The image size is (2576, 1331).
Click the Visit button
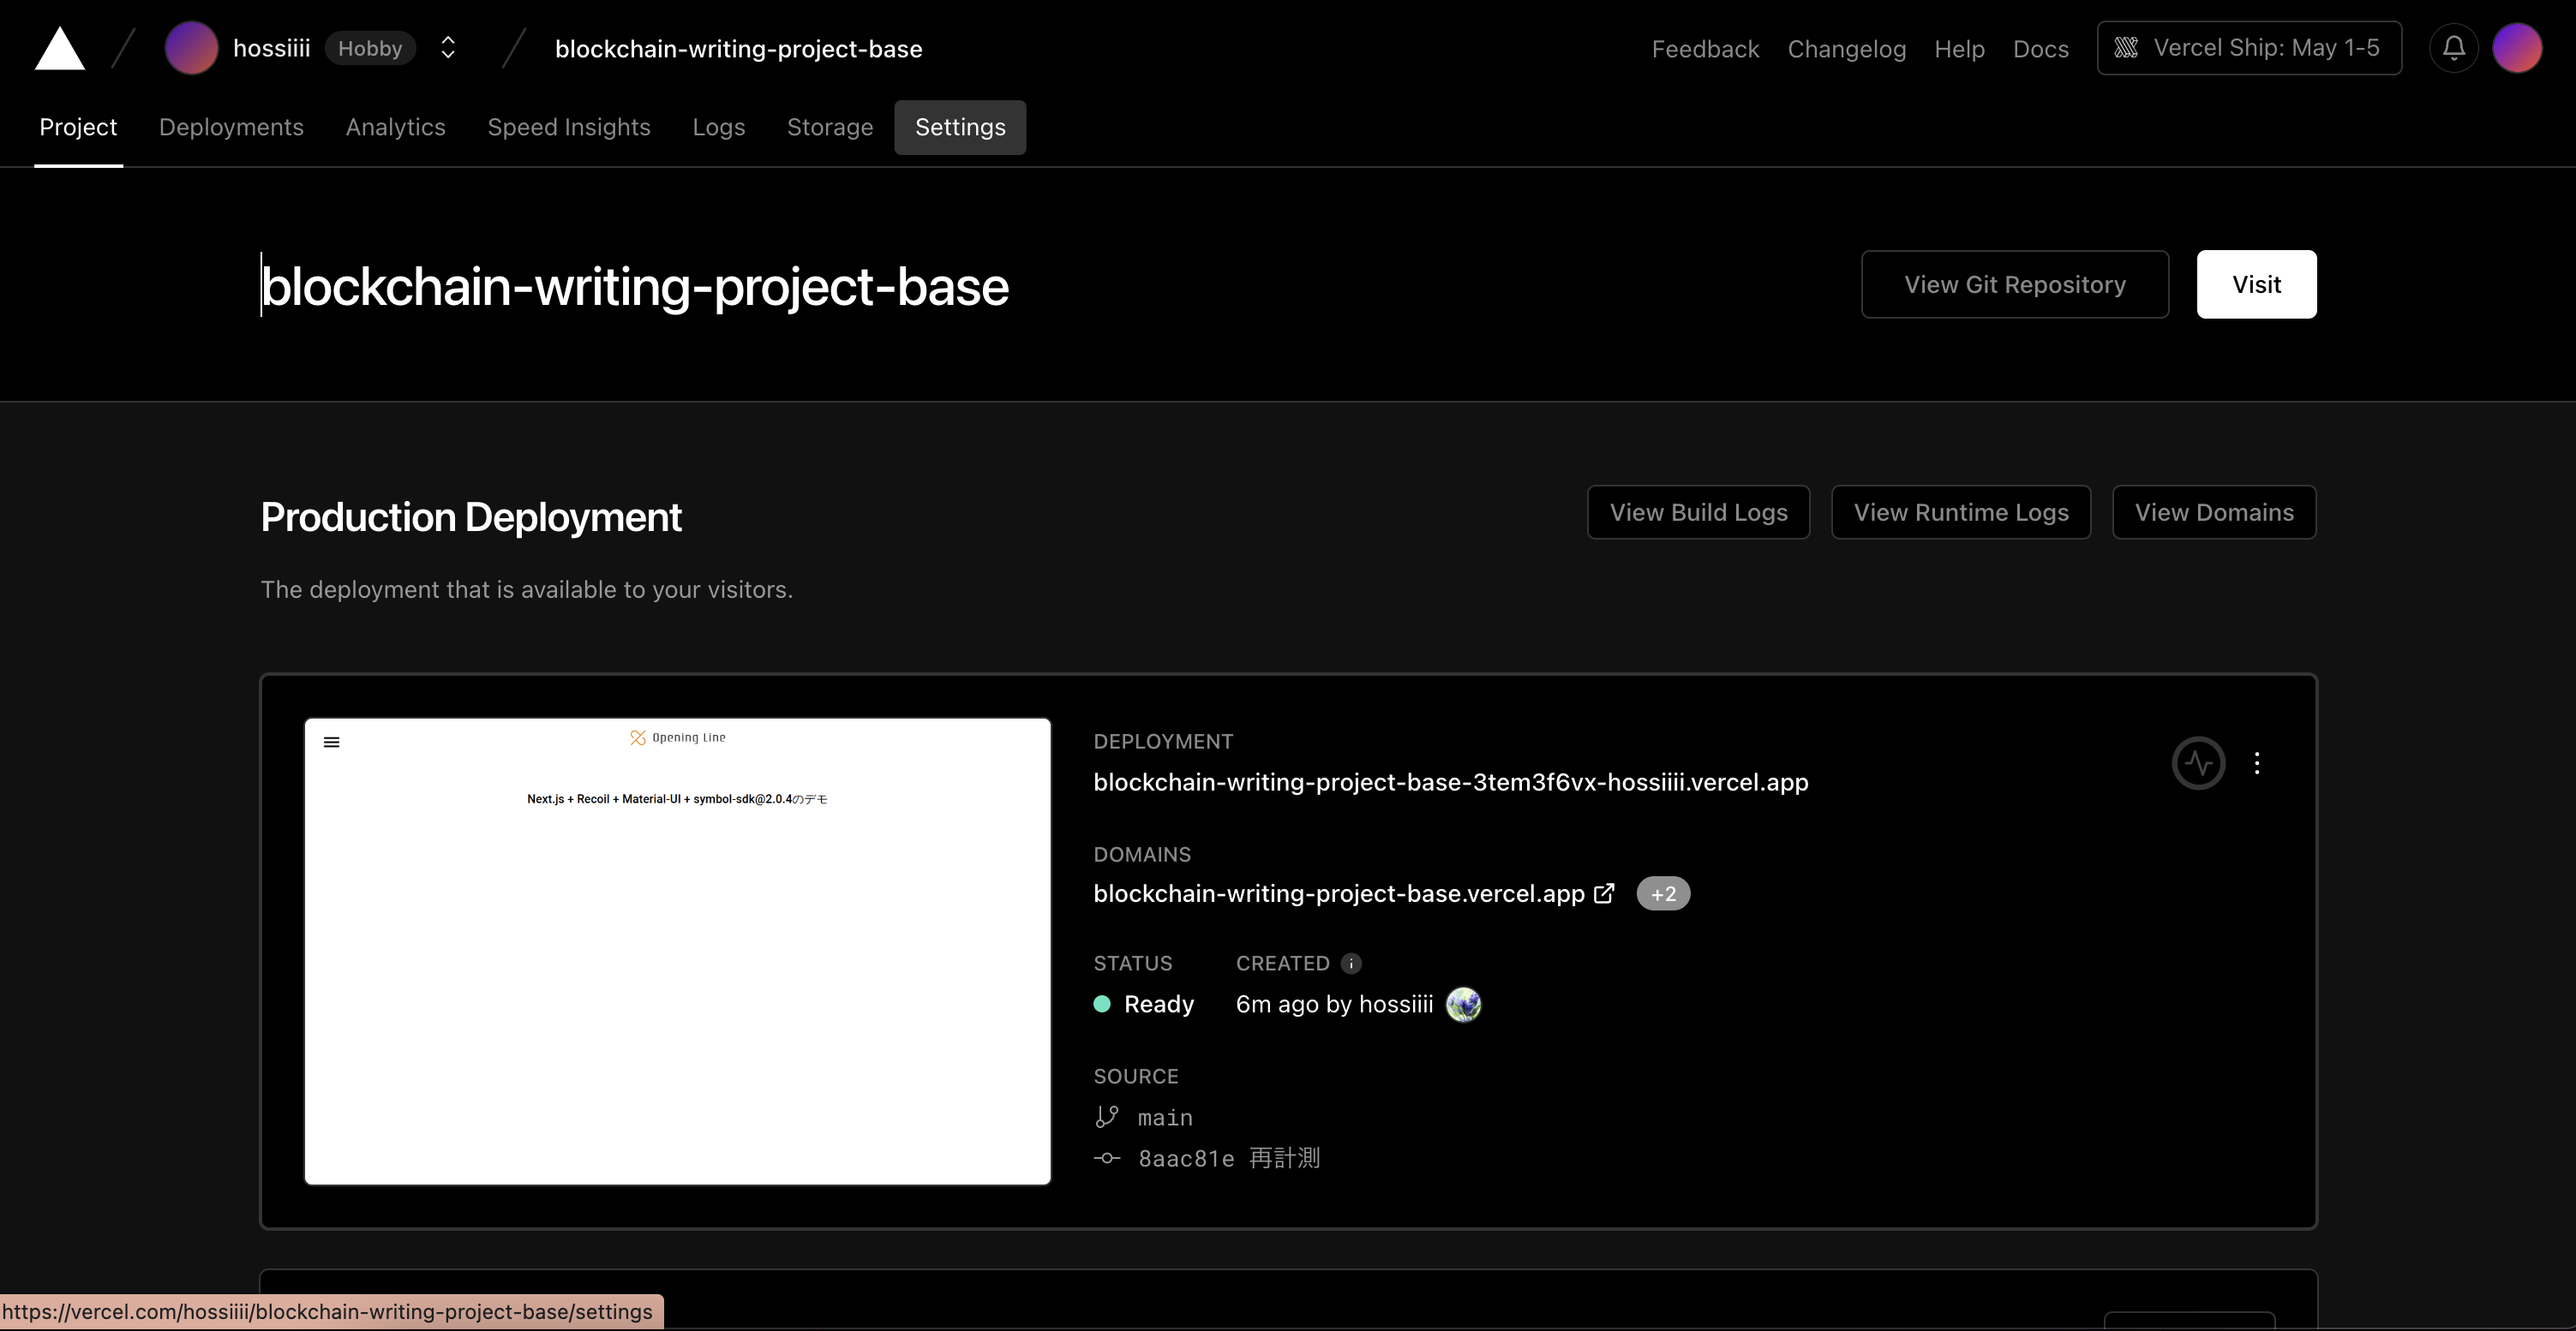click(x=2256, y=284)
